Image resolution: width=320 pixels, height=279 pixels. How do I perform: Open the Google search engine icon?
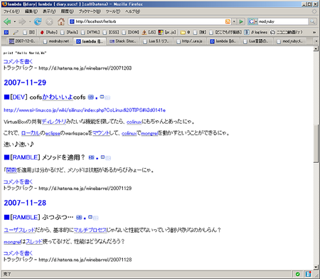click(x=251, y=21)
